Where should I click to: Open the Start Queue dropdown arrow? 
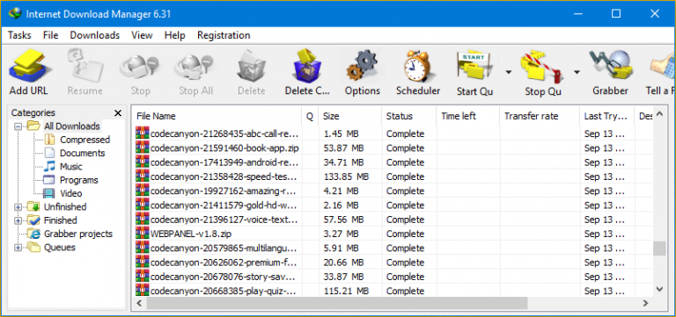click(509, 72)
